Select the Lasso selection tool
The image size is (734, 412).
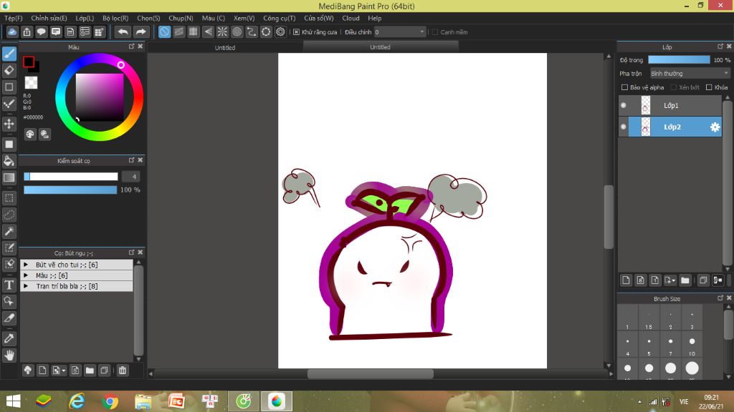coord(9,215)
